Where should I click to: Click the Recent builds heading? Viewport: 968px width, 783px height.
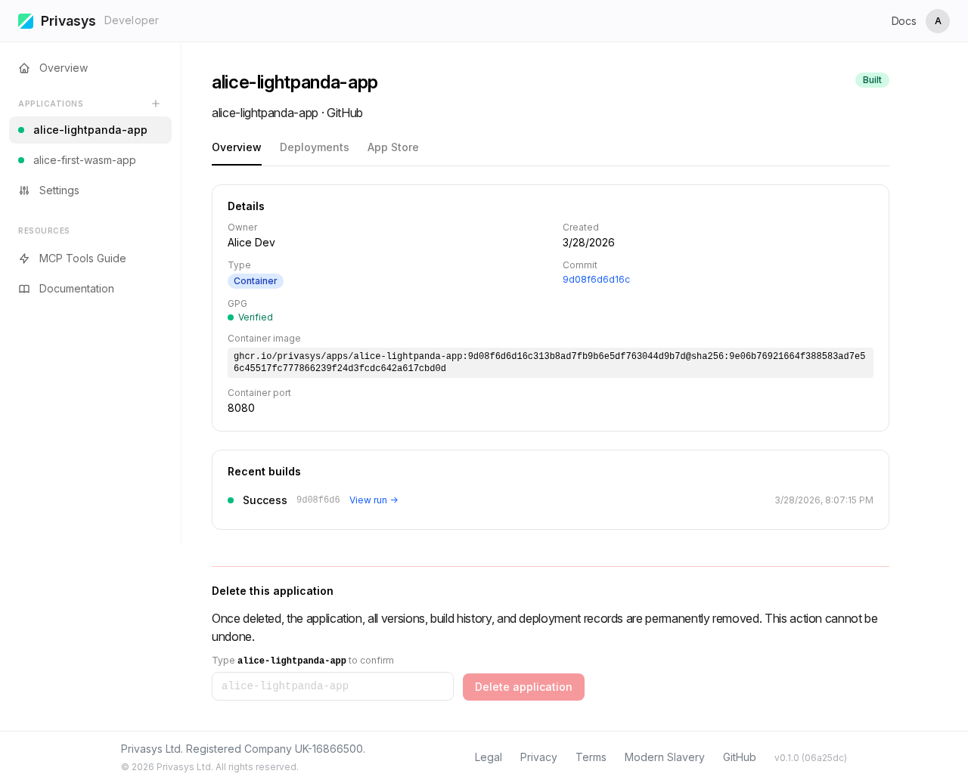tap(264, 472)
